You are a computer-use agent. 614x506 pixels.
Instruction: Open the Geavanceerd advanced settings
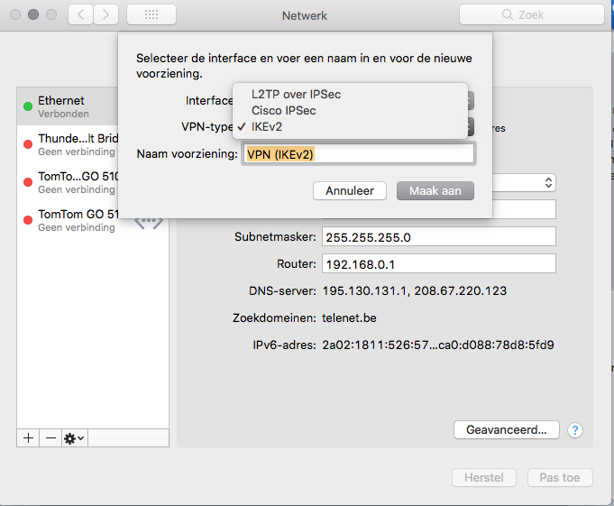click(506, 430)
